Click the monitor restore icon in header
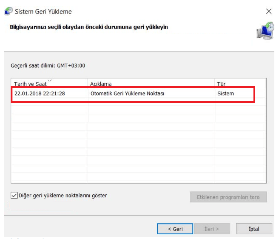This screenshot has width=278, height=239. pos(265,31)
